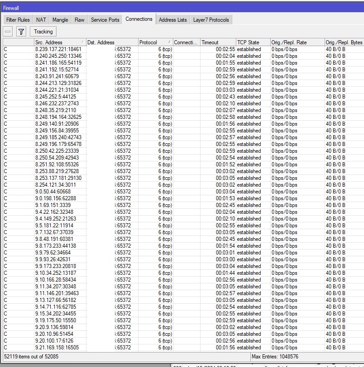Open the Tracking settings button
This screenshot has width=364, height=367.
coord(43,32)
